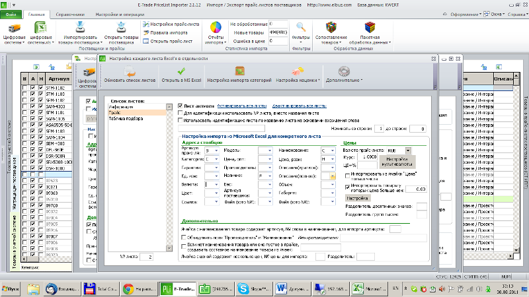This screenshot has width=529, height=297.
Task: Open Сопоставление товаров cube icon
Action: [331, 33]
